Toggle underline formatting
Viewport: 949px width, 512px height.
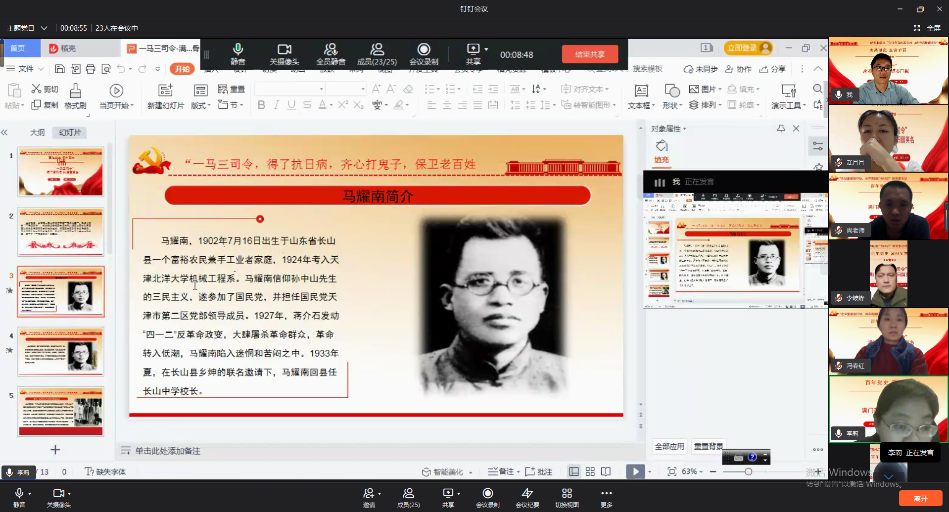(291, 105)
